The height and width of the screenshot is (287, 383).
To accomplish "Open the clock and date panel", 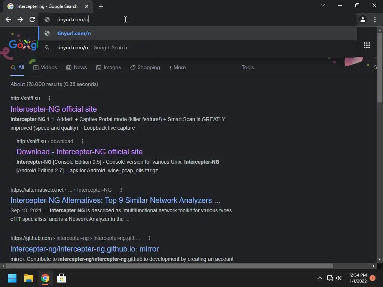I will coord(358,278).
